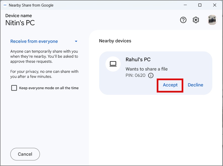Open the help question mark icon
Image resolution: width=223 pixels, height=166 pixels.
(183, 20)
